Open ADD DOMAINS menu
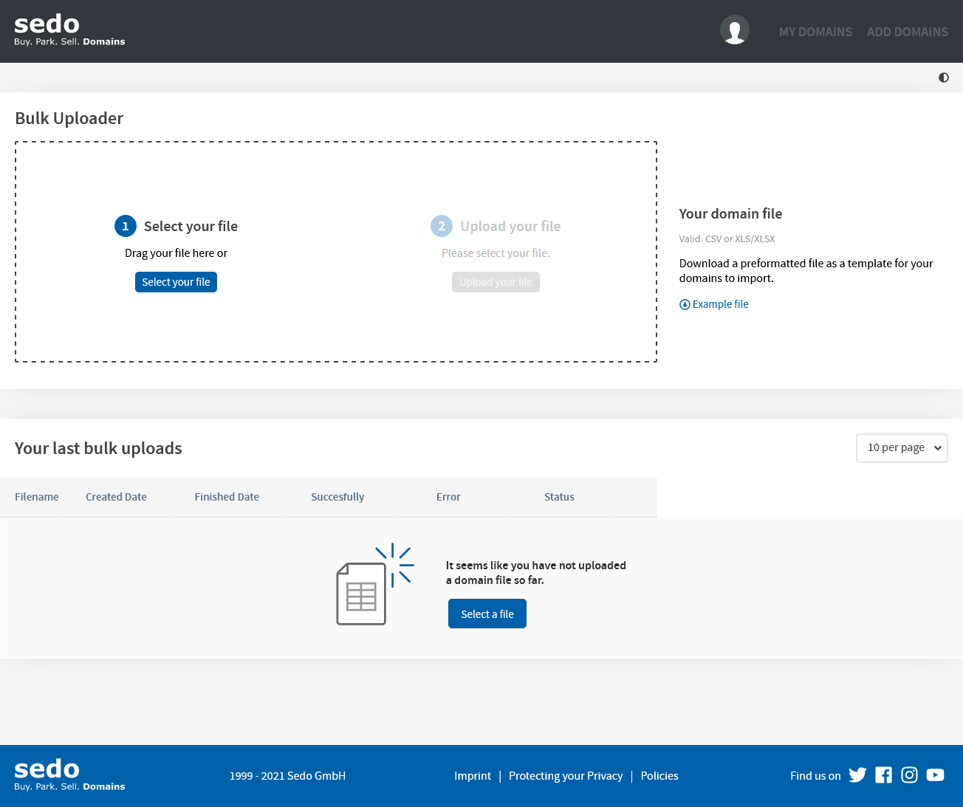963x807 pixels. coord(907,32)
